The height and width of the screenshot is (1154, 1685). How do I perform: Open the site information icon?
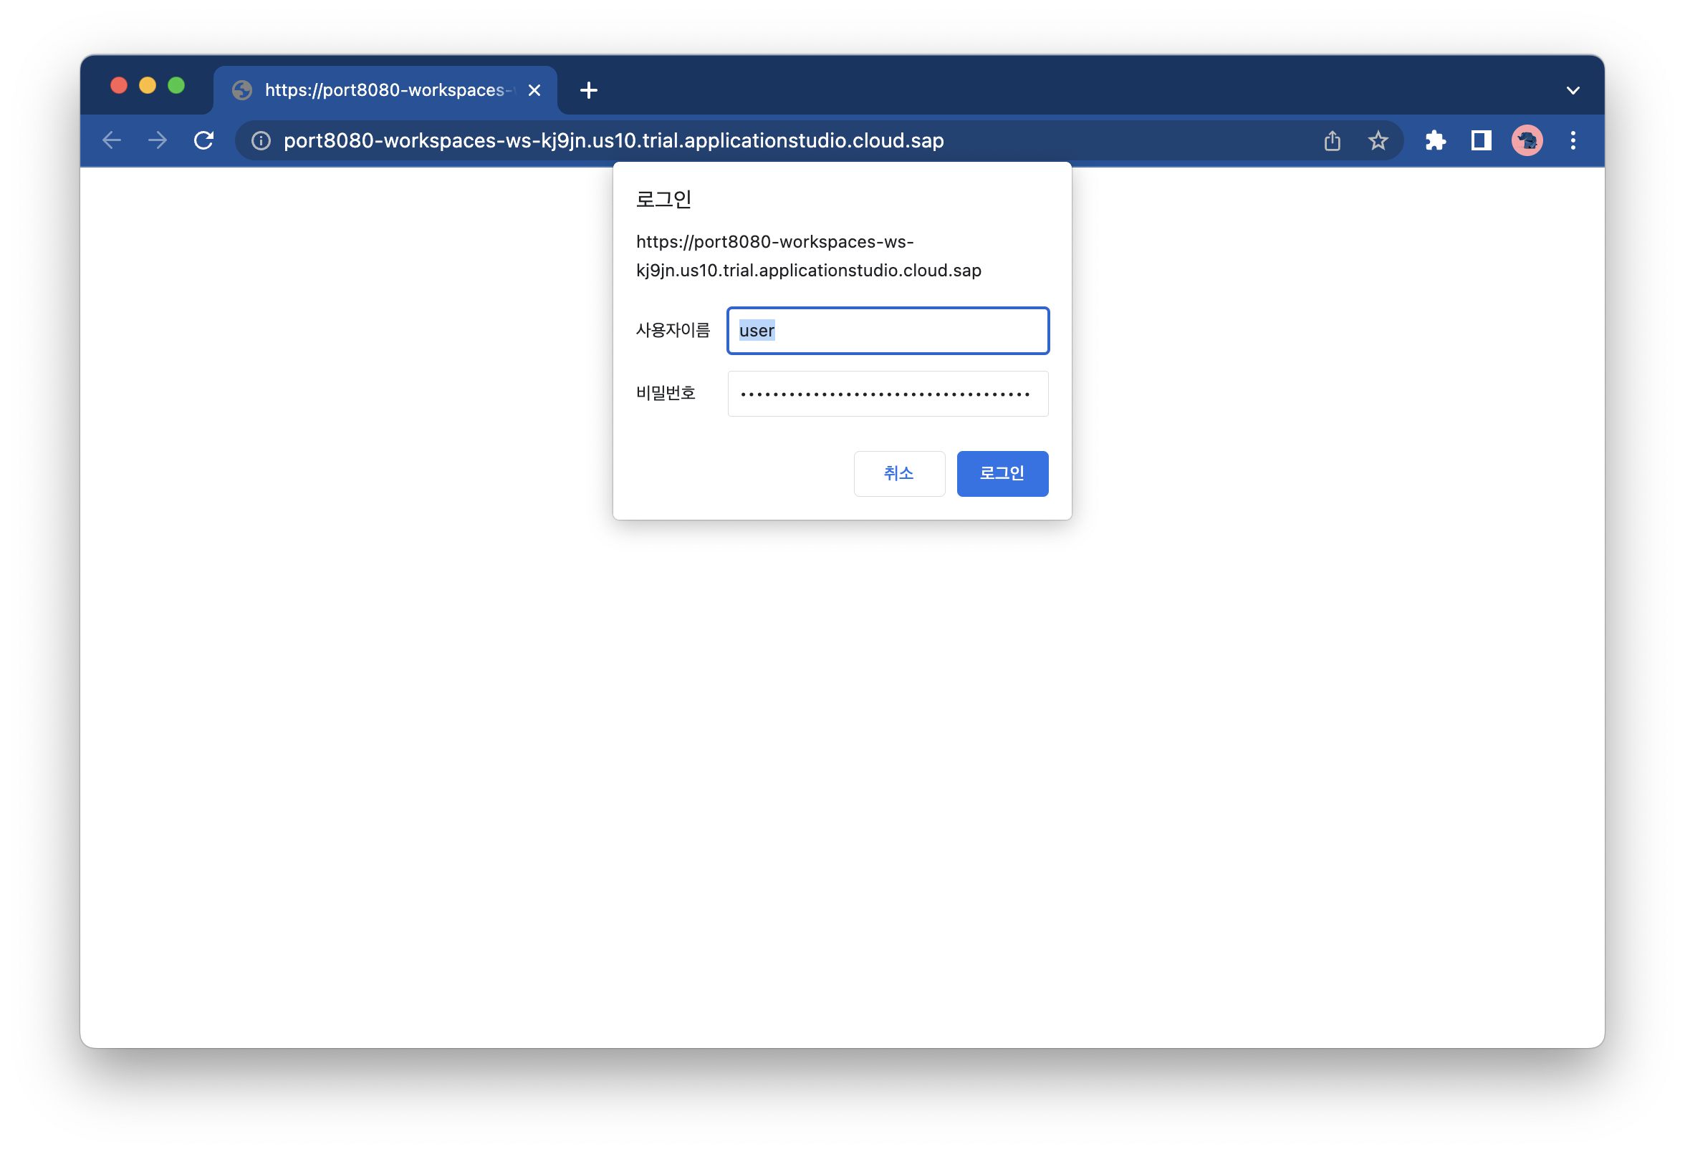(x=261, y=140)
